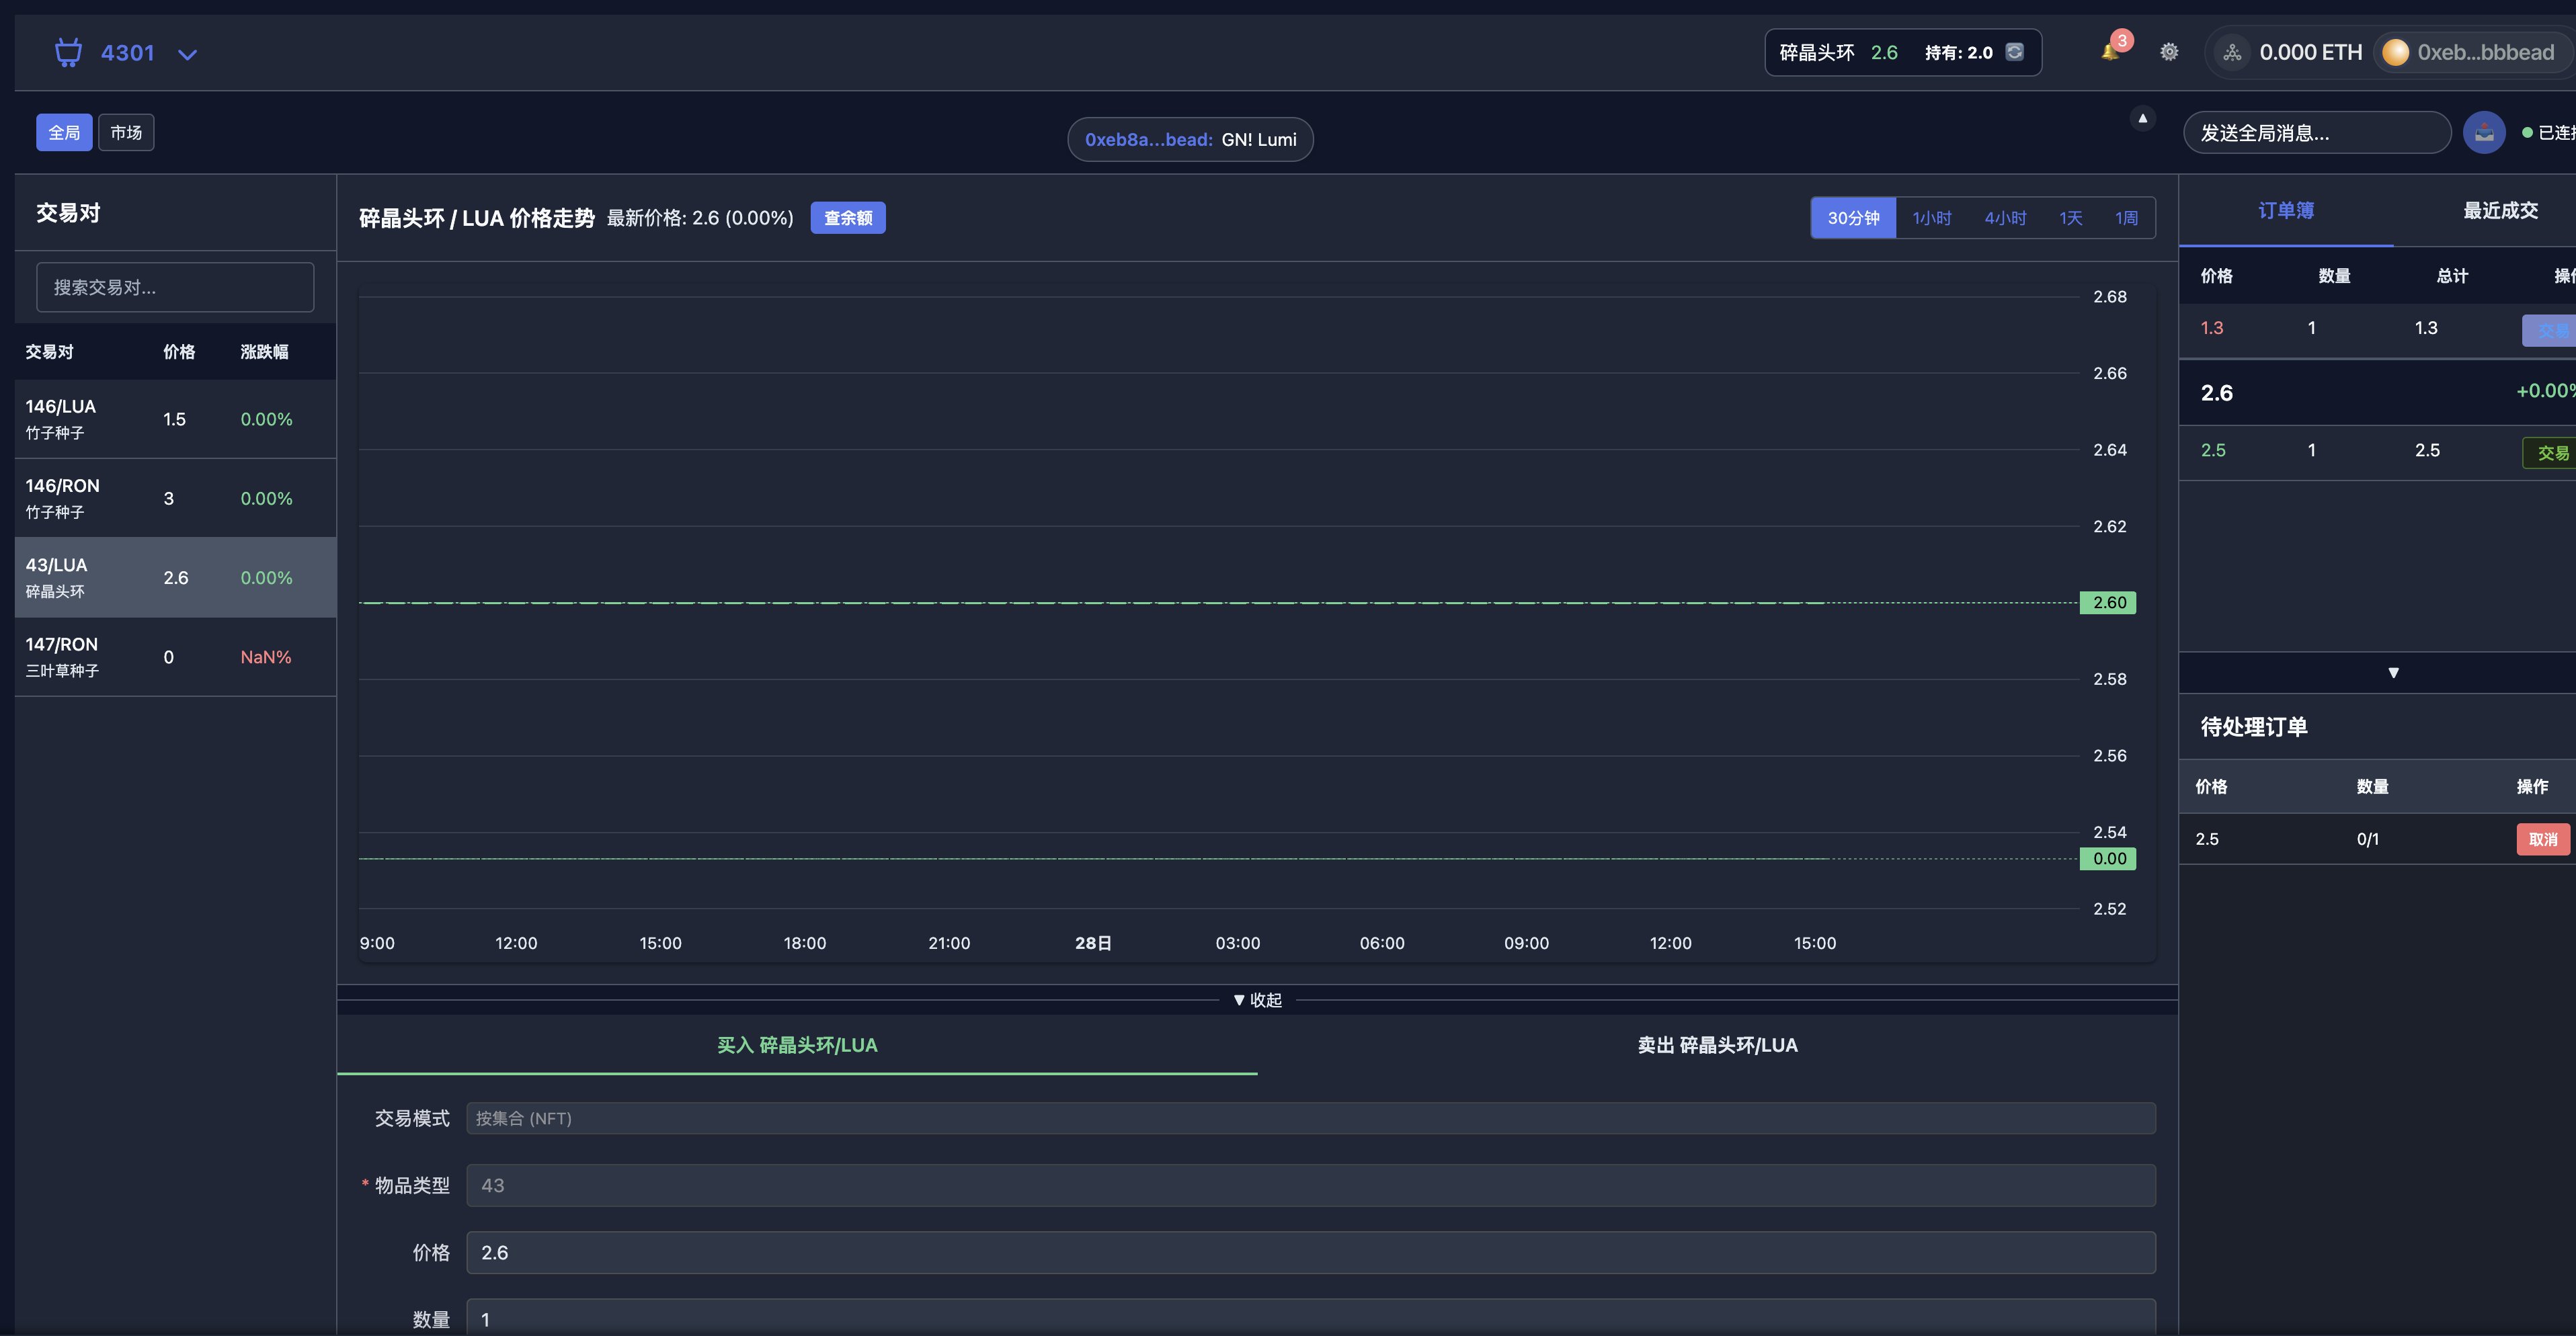
Task: Click the 碎晶头环 2.6 holdings widget
Action: (x=1902, y=52)
